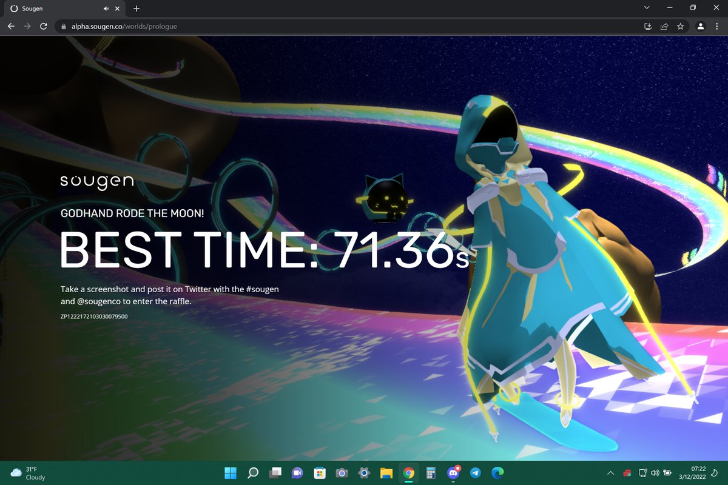
Task: View site information via the padlock icon
Action: point(64,27)
